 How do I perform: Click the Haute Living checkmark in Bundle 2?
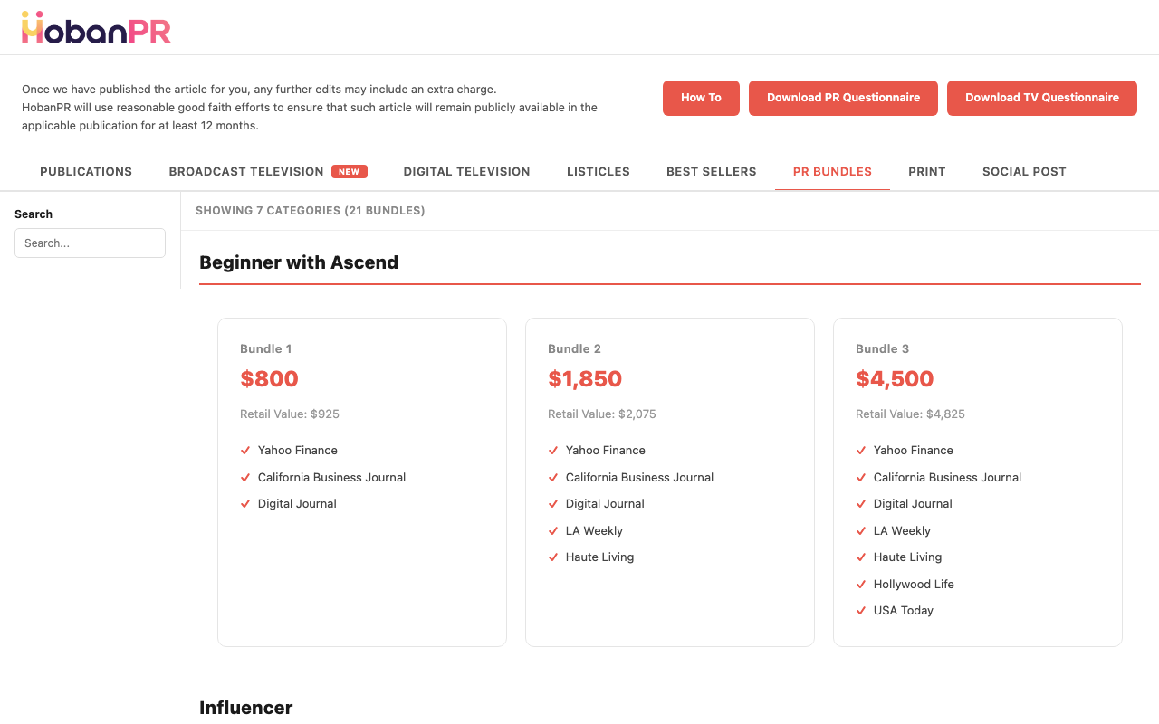coord(552,557)
